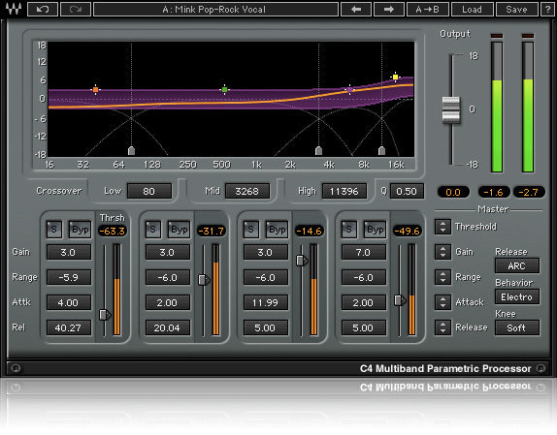Clear the right meter clip indicator
557x435 pixels.
(x=528, y=36)
